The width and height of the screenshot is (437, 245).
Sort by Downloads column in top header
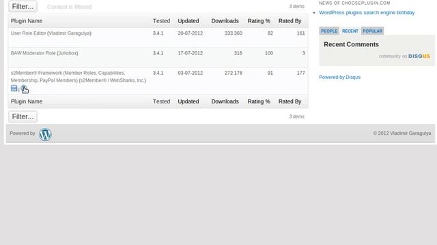coord(225,21)
